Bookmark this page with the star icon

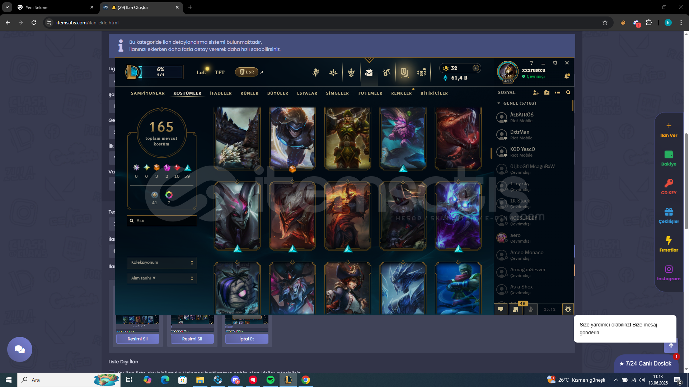[x=605, y=23]
